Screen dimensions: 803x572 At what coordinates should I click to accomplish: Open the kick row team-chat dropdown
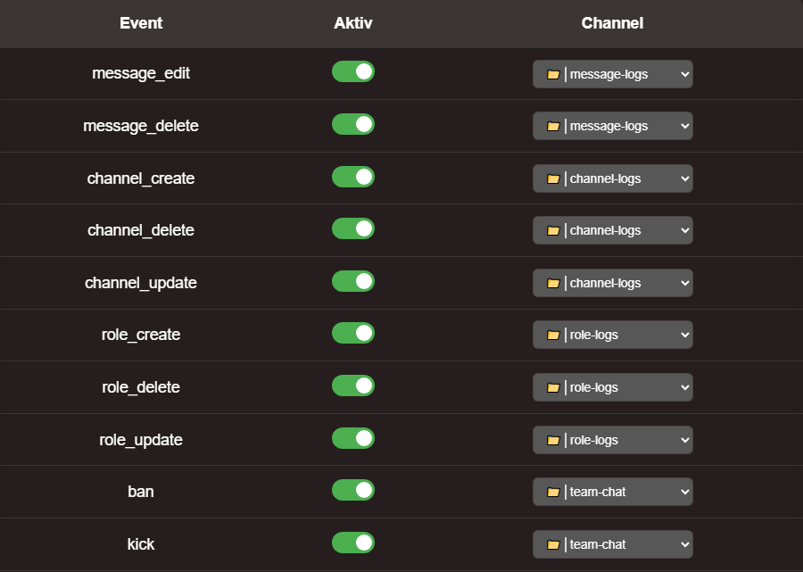click(612, 544)
